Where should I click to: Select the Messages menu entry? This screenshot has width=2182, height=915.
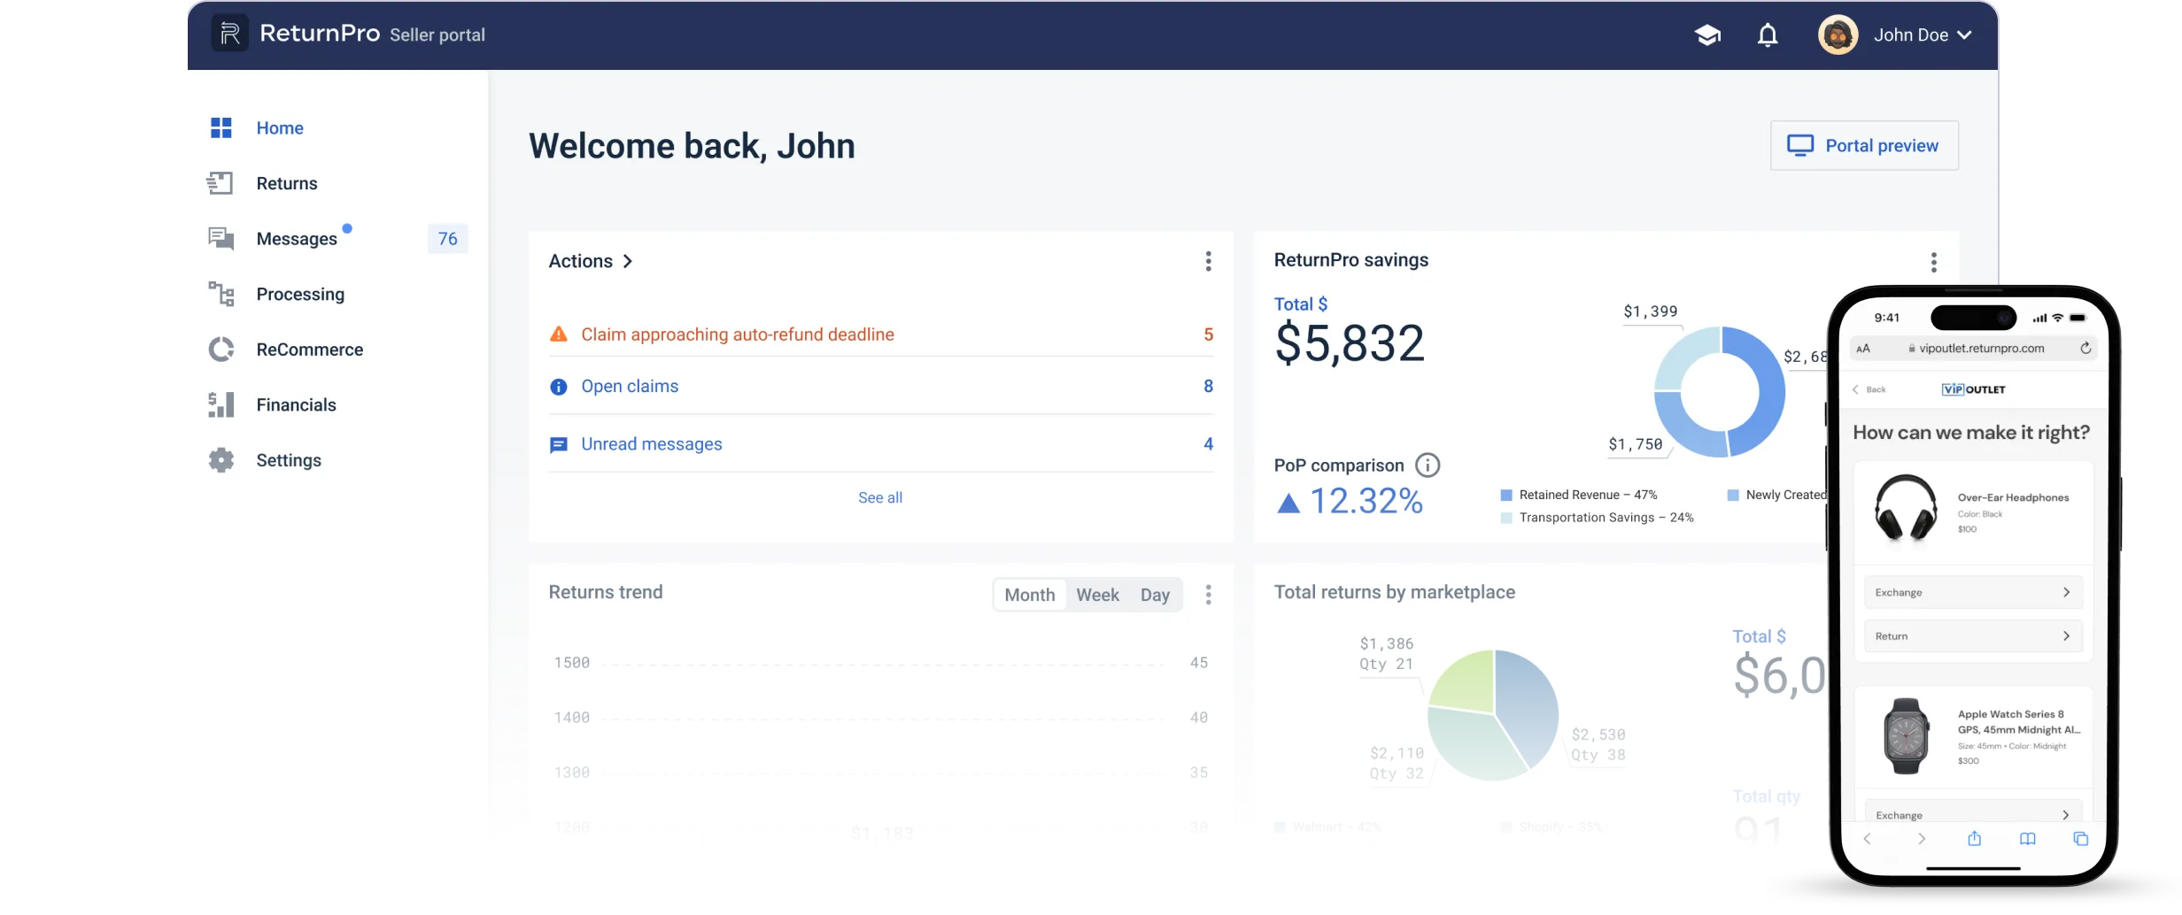[x=297, y=238]
